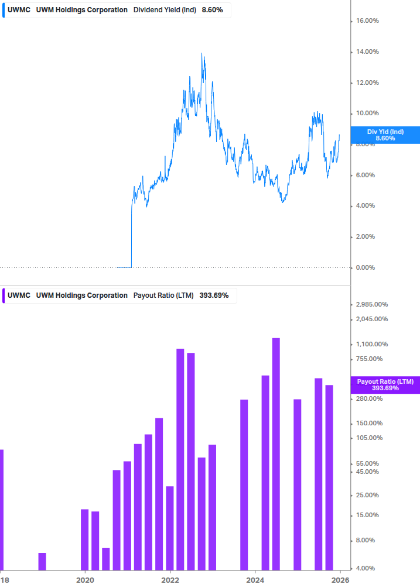Click 'Dividend Yield (Ind)' legend label
420x588 pixels.
pos(165,10)
